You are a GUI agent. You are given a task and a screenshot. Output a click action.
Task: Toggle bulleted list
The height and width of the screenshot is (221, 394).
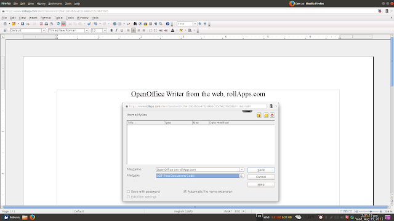156,30
